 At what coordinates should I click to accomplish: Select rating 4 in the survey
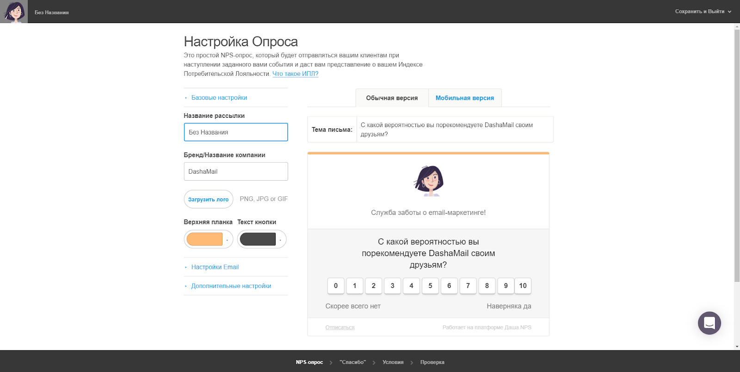[x=411, y=286]
